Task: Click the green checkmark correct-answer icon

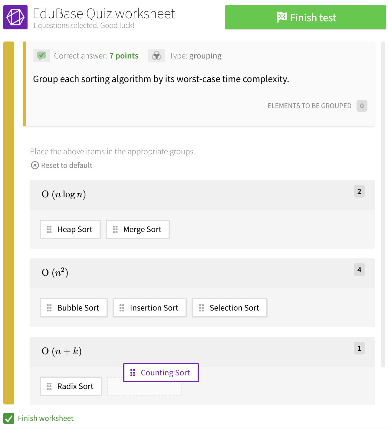Action: point(41,55)
